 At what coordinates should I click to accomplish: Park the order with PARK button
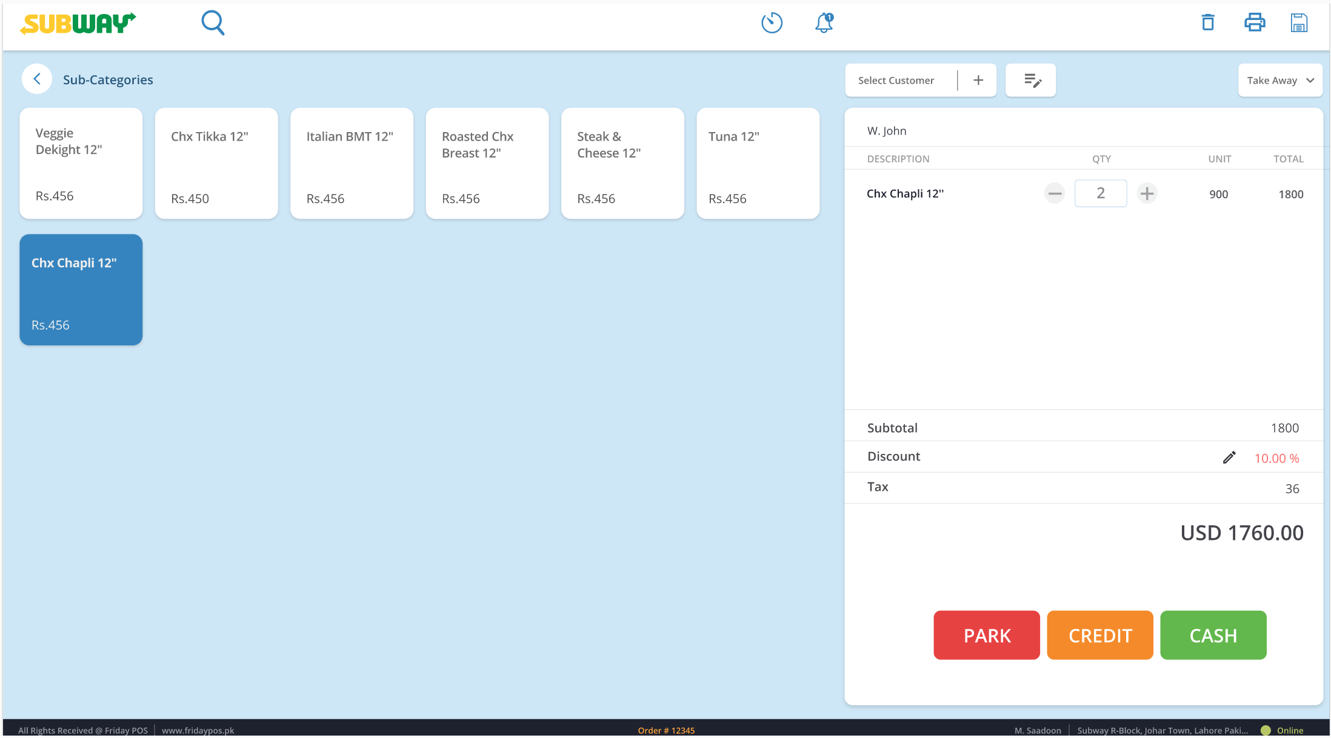(986, 636)
